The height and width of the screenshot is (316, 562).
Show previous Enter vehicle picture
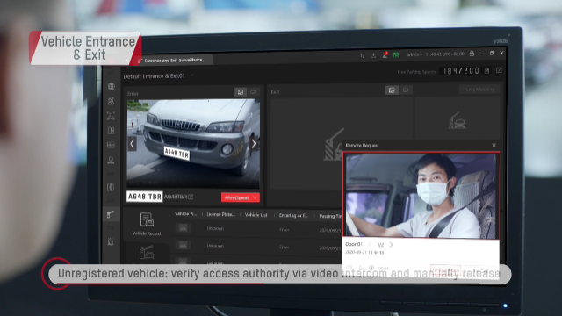pyautogui.click(x=133, y=144)
